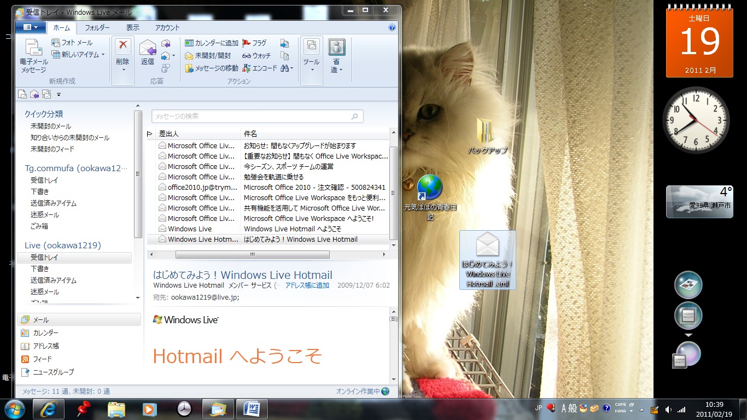
Task: Click the move-to-folder icon right of フラグ
Action: pos(284,43)
